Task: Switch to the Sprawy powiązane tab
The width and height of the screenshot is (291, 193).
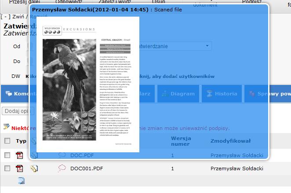Action: (x=268, y=94)
